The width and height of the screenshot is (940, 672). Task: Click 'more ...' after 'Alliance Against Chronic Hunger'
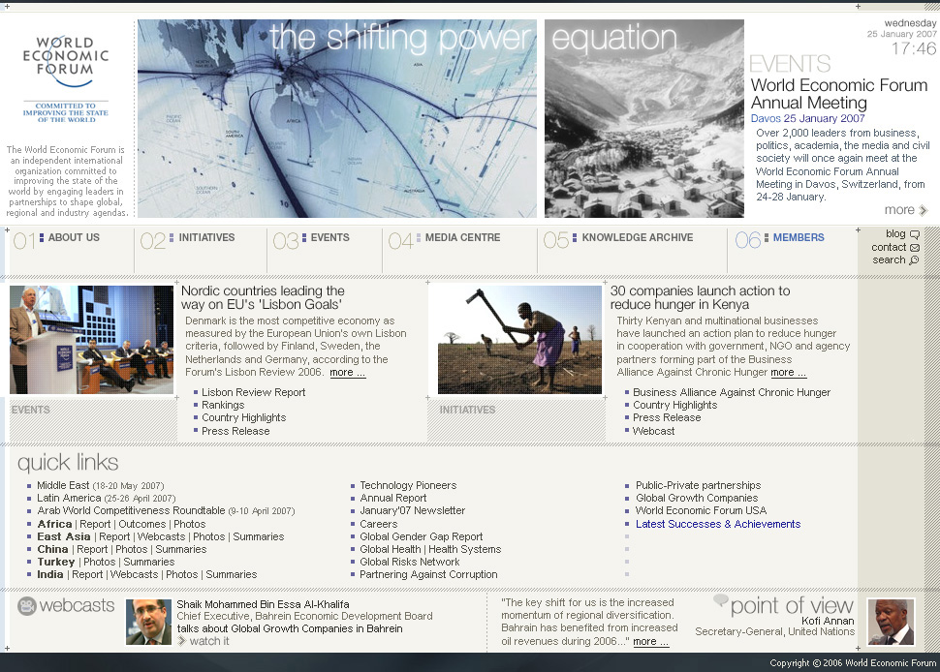[788, 373]
